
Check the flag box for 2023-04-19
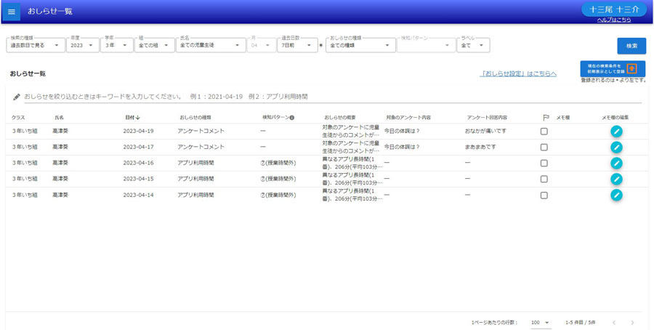pyautogui.click(x=544, y=132)
